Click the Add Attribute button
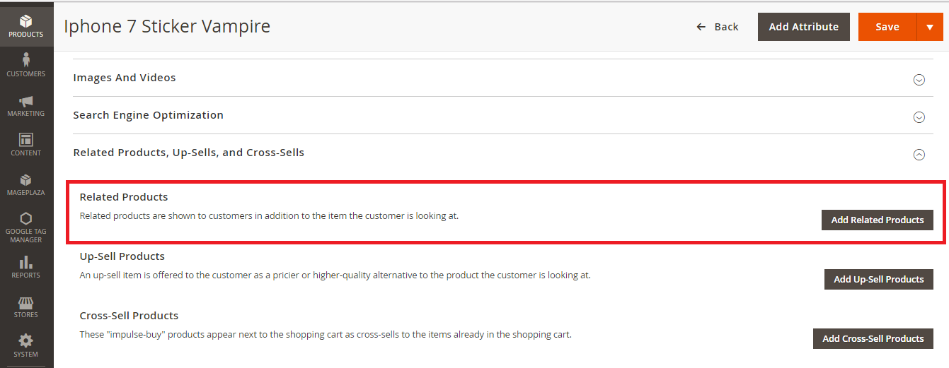The image size is (949, 368). click(804, 27)
